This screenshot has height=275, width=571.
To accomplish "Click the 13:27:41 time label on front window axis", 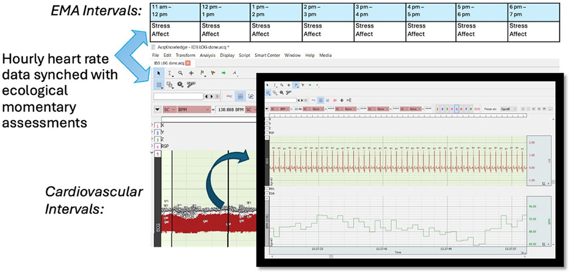I will tap(382, 249).
